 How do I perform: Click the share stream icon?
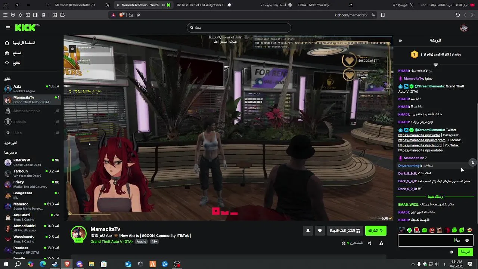pyautogui.click(x=369, y=243)
